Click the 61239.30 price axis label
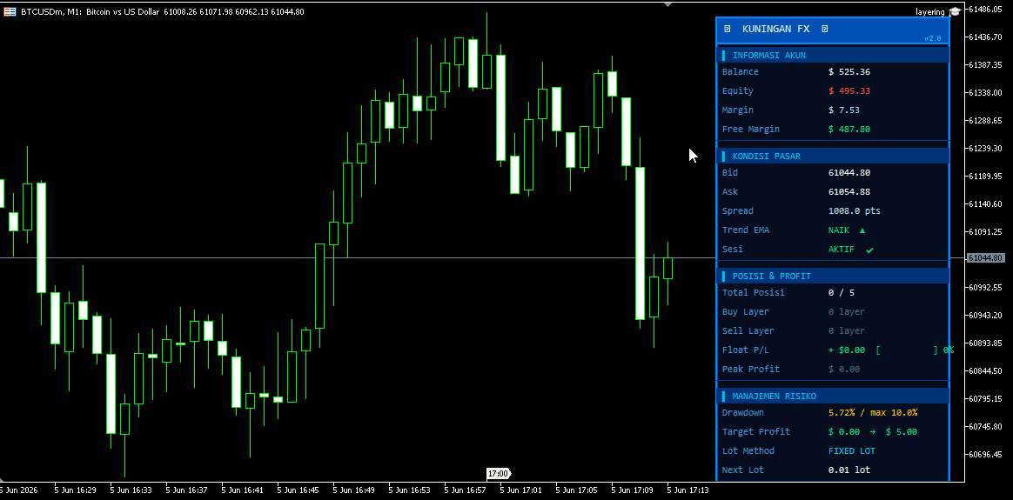Image resolution: width=1013 pixels, height=500 pixels. point(986,149)
